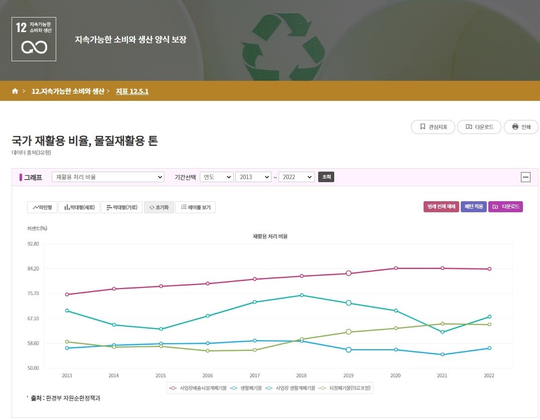Collapse the 그래프 panel with minus button
This screenshot has width=540, height=420.
pyautogui.click(x=526, y=177)
